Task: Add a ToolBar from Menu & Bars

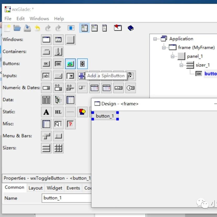Action: 58,136
